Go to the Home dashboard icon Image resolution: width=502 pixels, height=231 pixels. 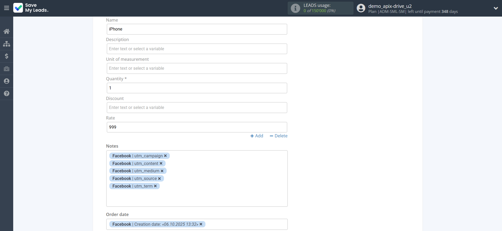(7, 31)
